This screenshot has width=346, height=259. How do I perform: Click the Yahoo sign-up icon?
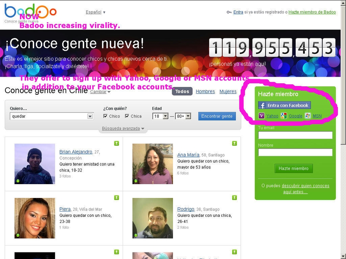(261, 116)
